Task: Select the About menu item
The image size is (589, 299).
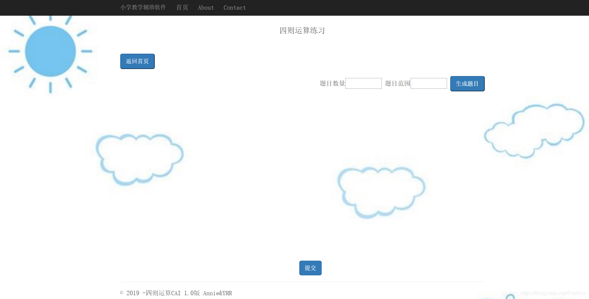Action: pyautogui.click(x=206, y=8)
